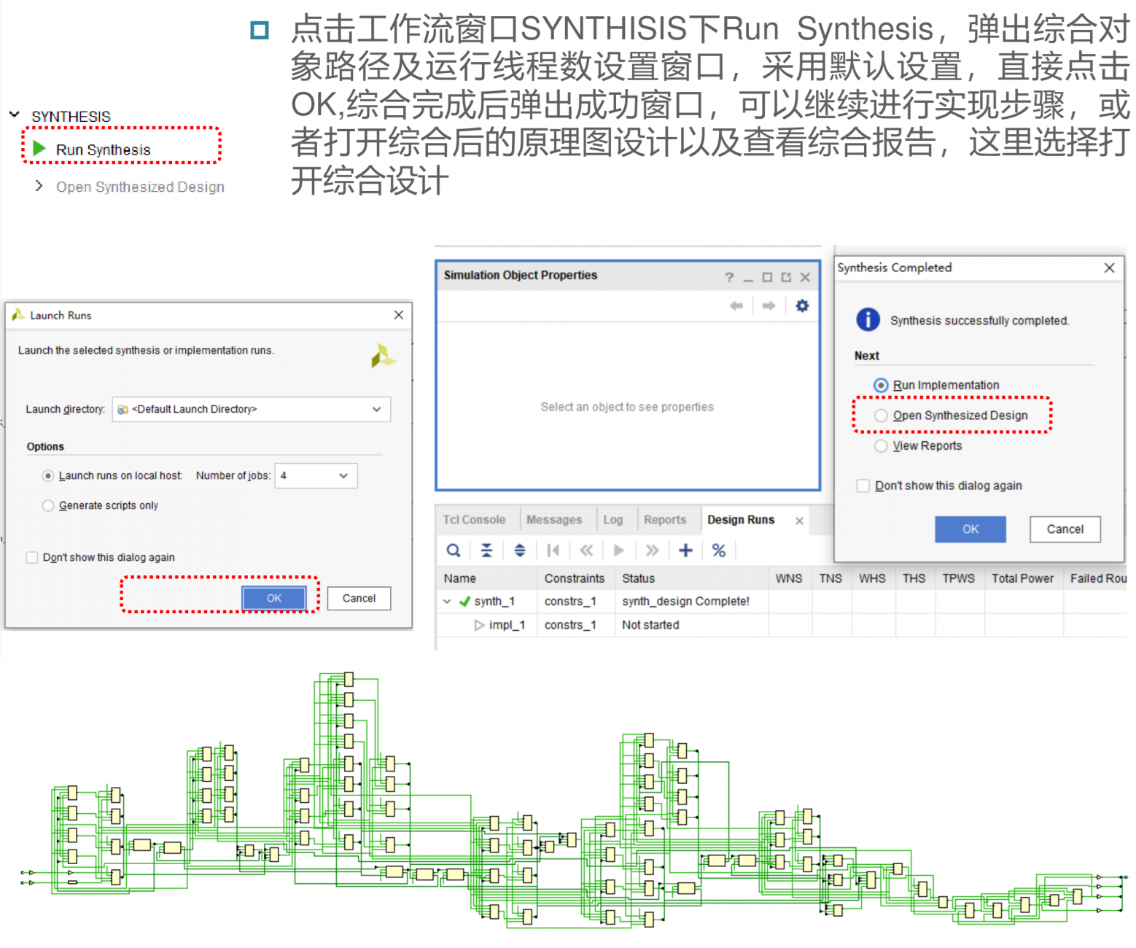This screenshot has height=948, width=1136.
Task: Select Generate scripts only option
Action: 48,505
